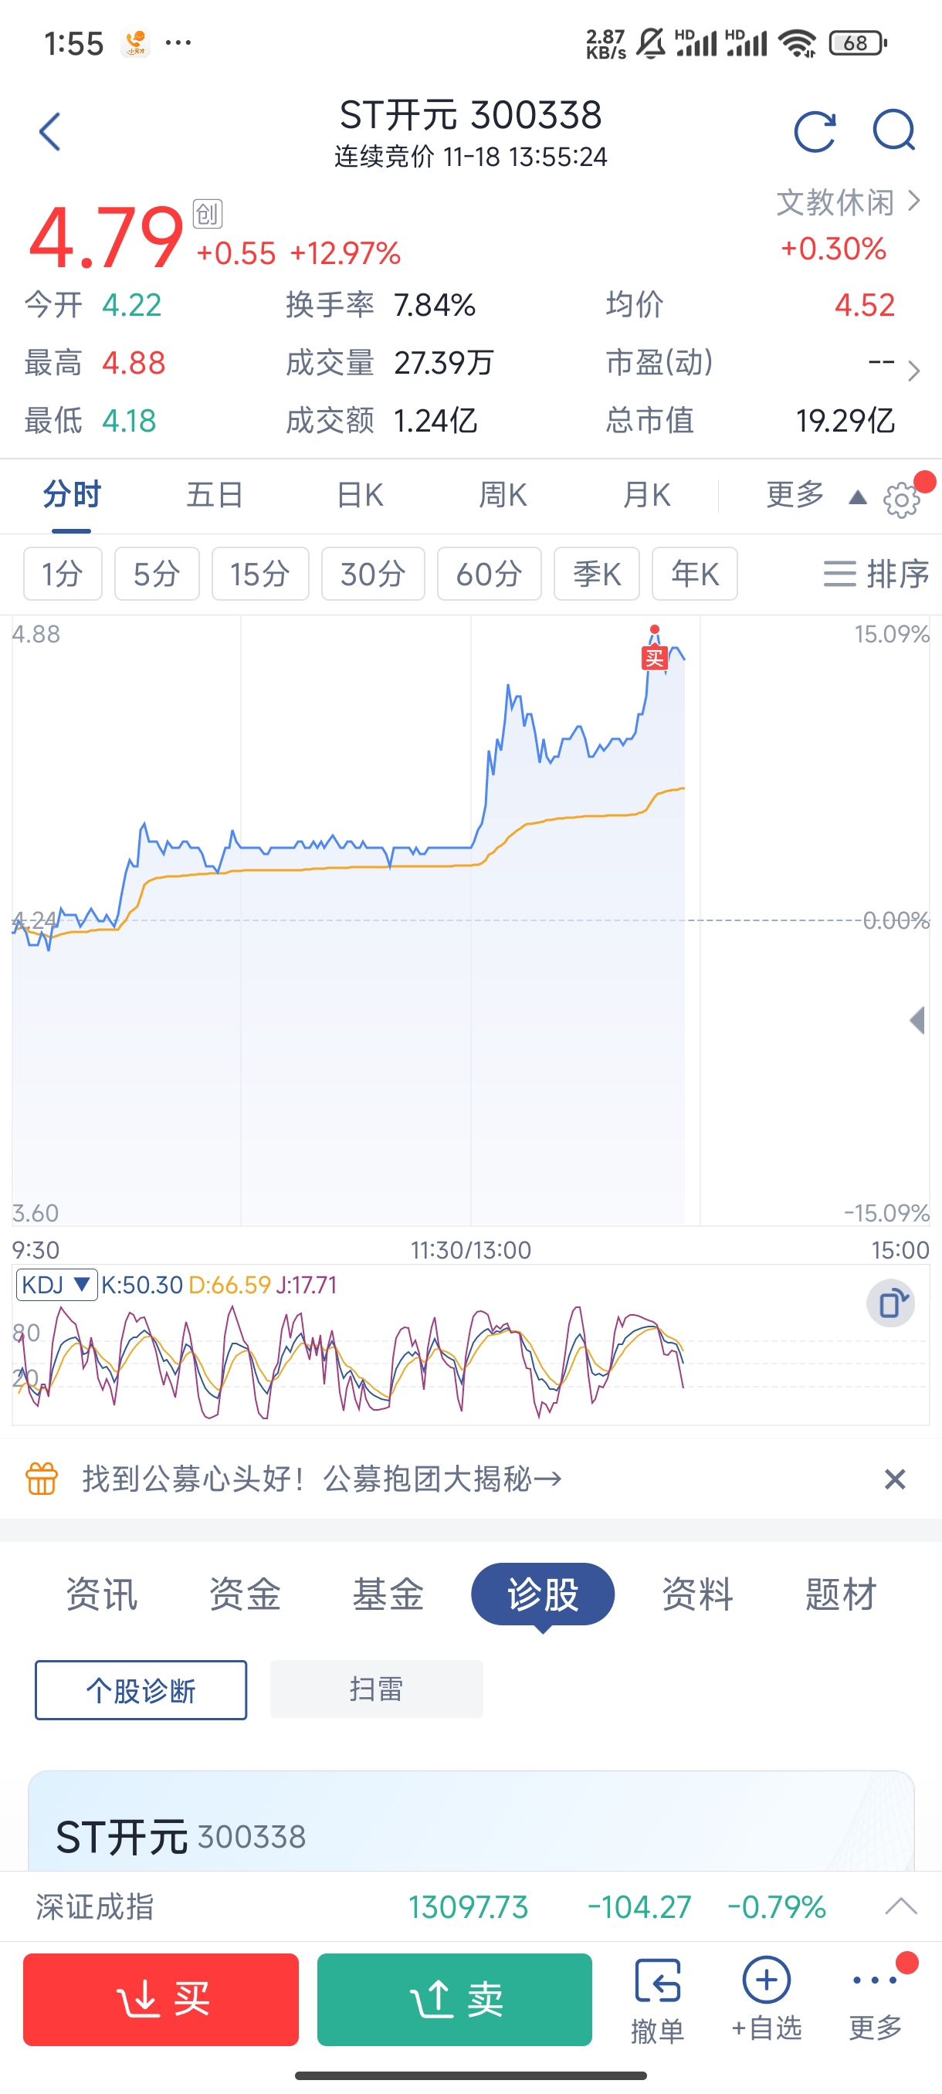The height and width of the screenshot is (2094, 942).
Task: Switch to the 日K chart tab
Action: tap(359, 495)
